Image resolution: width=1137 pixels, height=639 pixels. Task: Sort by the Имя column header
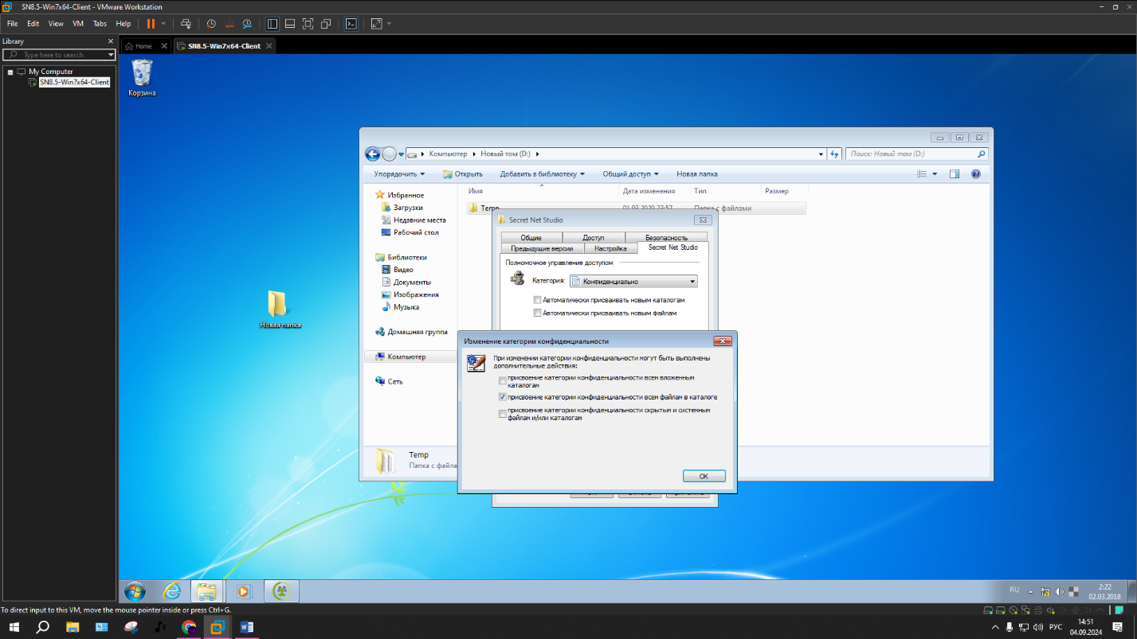476,191
